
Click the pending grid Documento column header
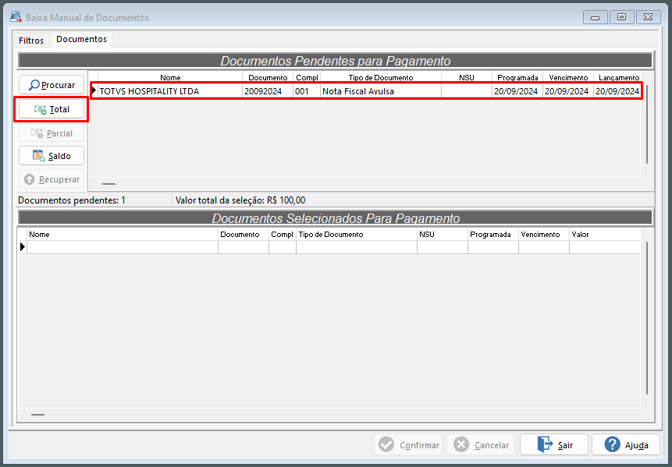click(x=268, y=77)
